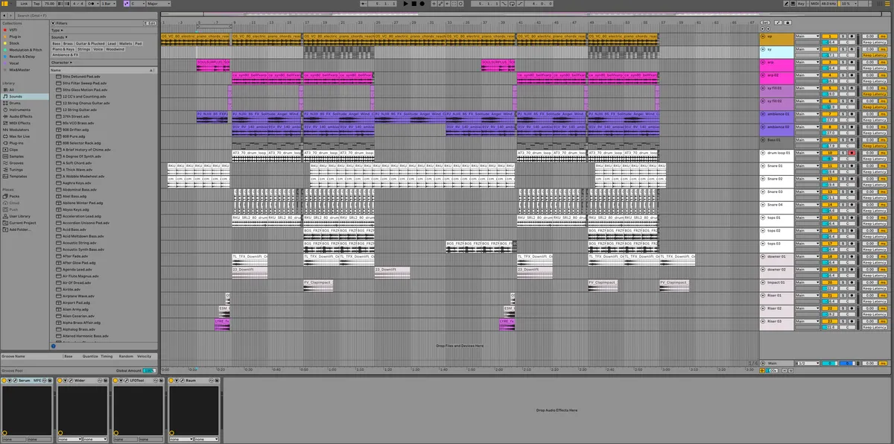
Task: Click the Stop button in the transport
Action: tap(415, 4)
